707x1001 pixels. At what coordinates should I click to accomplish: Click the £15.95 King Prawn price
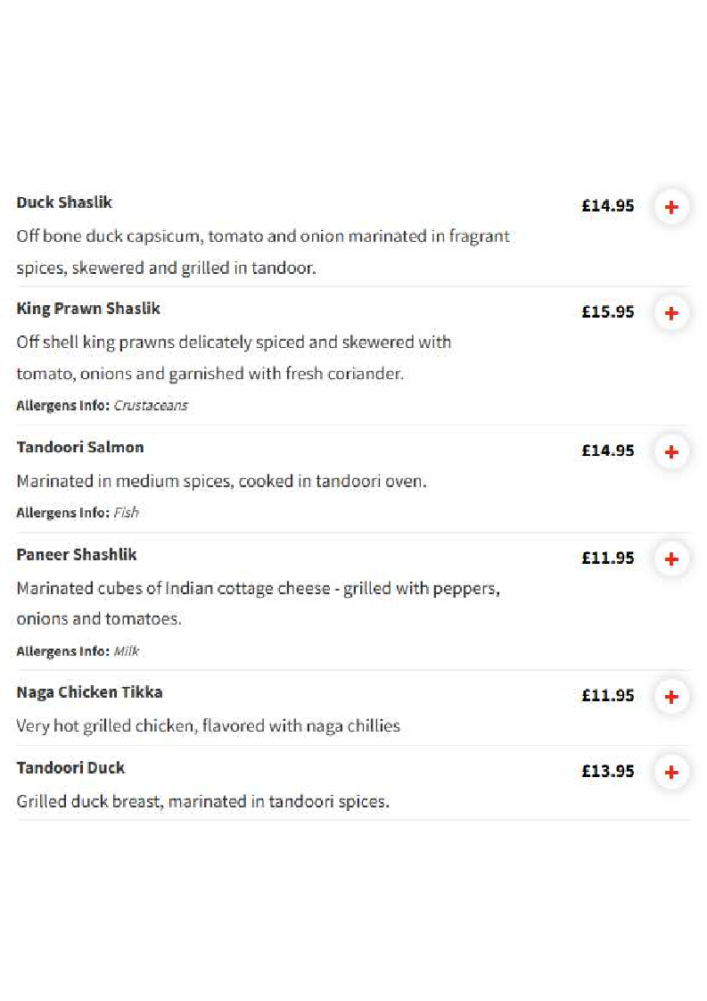click(x=607, y=312)
